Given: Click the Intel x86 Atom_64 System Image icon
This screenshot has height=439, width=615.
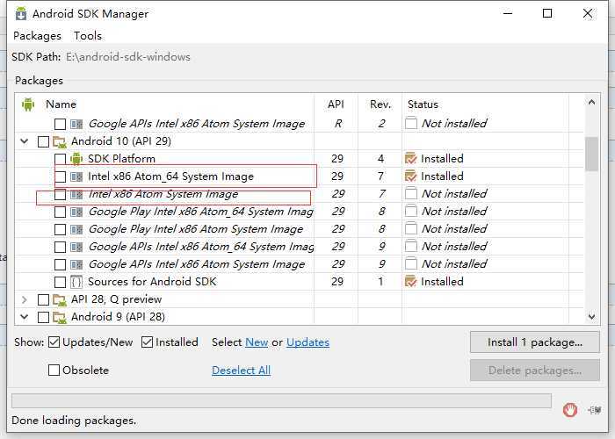Looking at the screenshot, I should click(76, 176).
